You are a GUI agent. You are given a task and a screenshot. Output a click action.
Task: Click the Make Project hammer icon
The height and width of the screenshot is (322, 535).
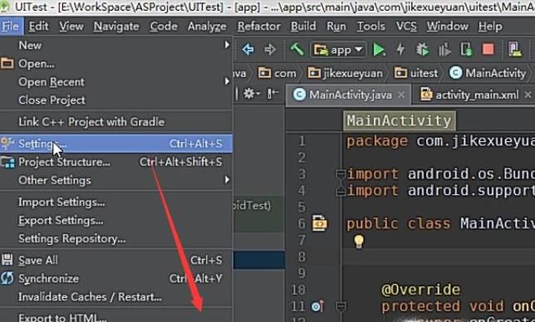click(x=297, y=50)
